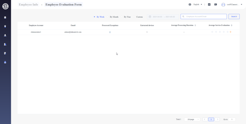Open the user person sidebar icon
Image resolution: width=246 pixels, height=124 pixels.
click(x=5, y=35)
